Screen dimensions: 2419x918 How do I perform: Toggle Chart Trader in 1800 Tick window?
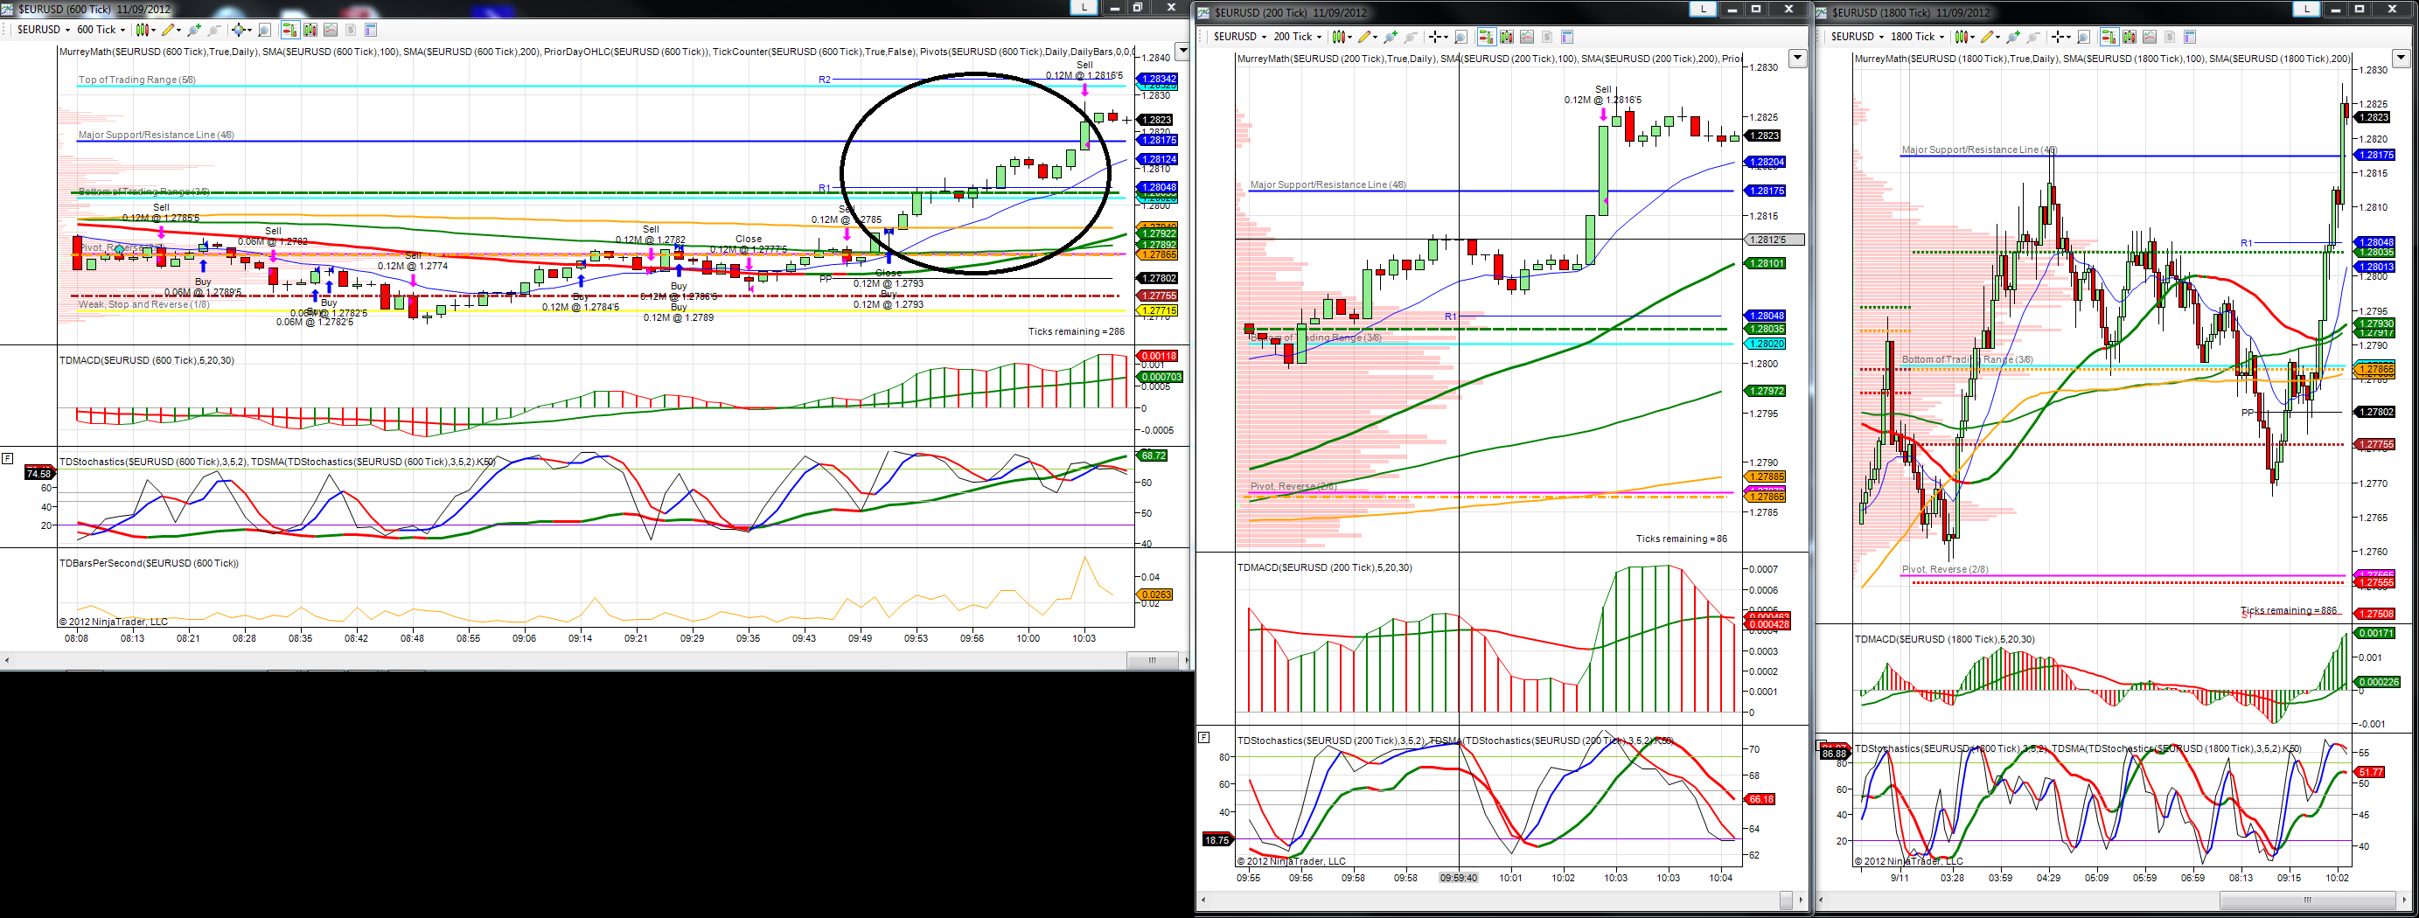2110,37
